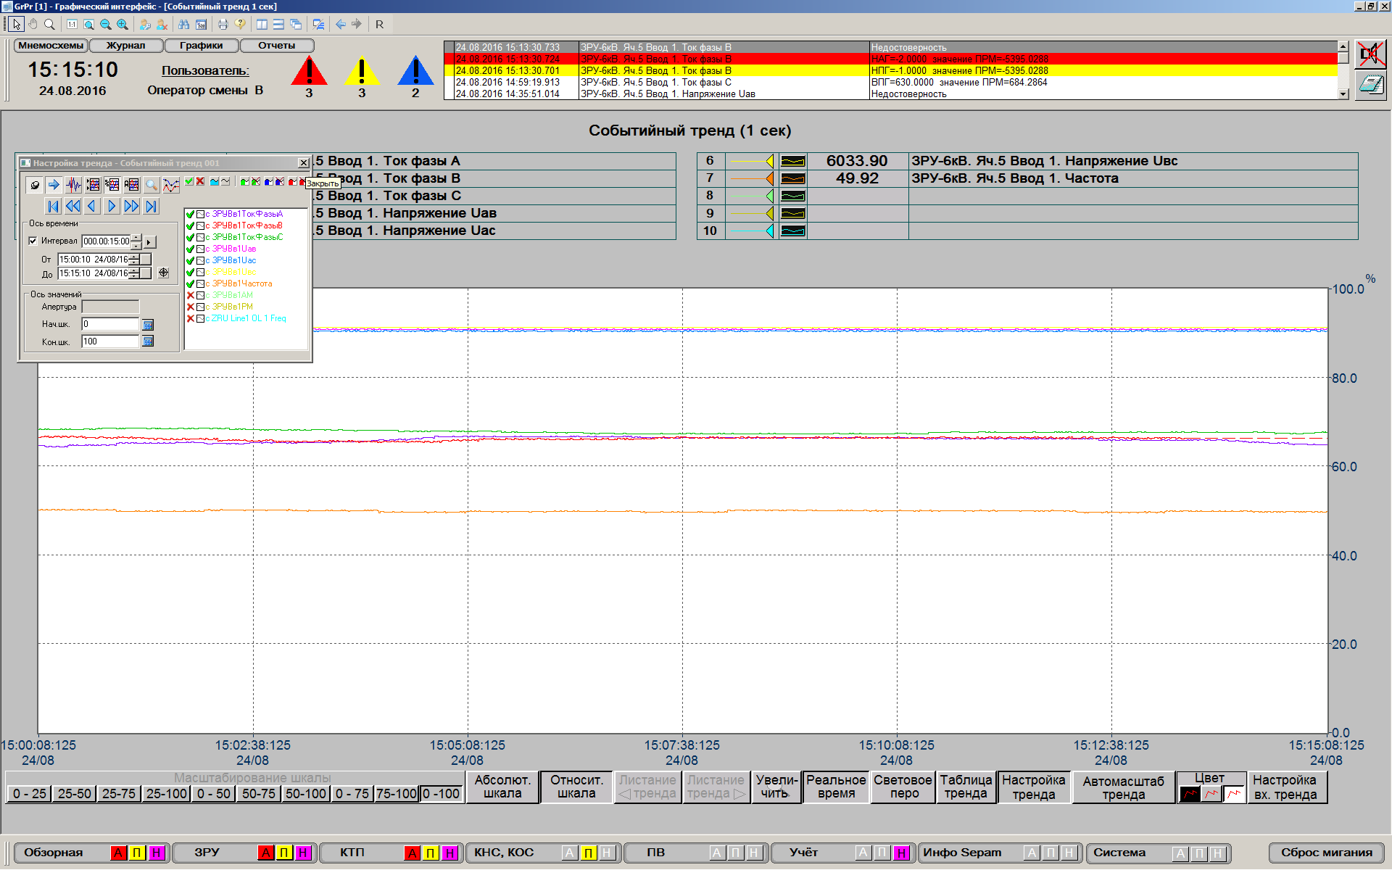The image size is (1392, 870).
Task: Click the Световое перо button
Action: 903,787
